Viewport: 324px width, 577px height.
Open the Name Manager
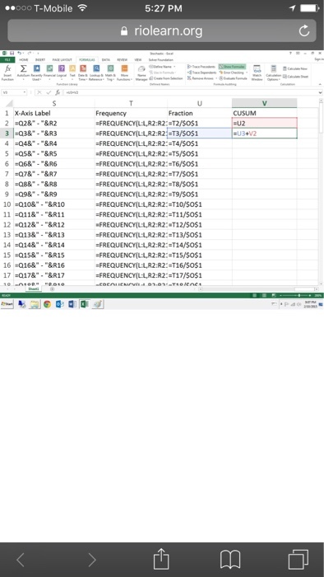coord(141,73)
